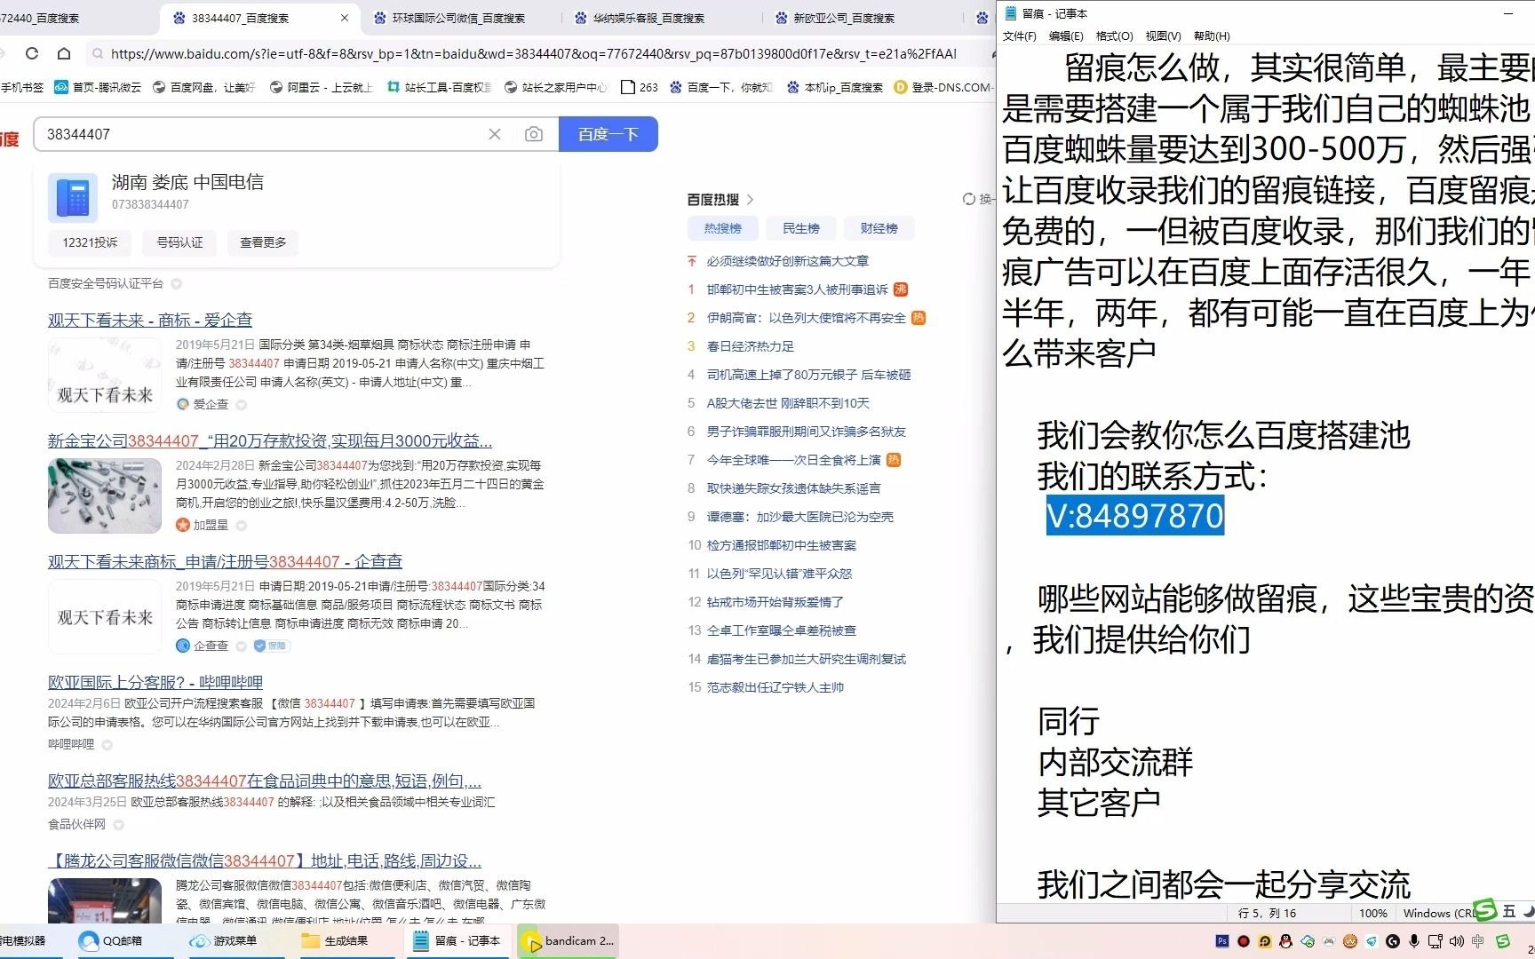Switch to bandicam taskbar window

click(x=568, y=941)
